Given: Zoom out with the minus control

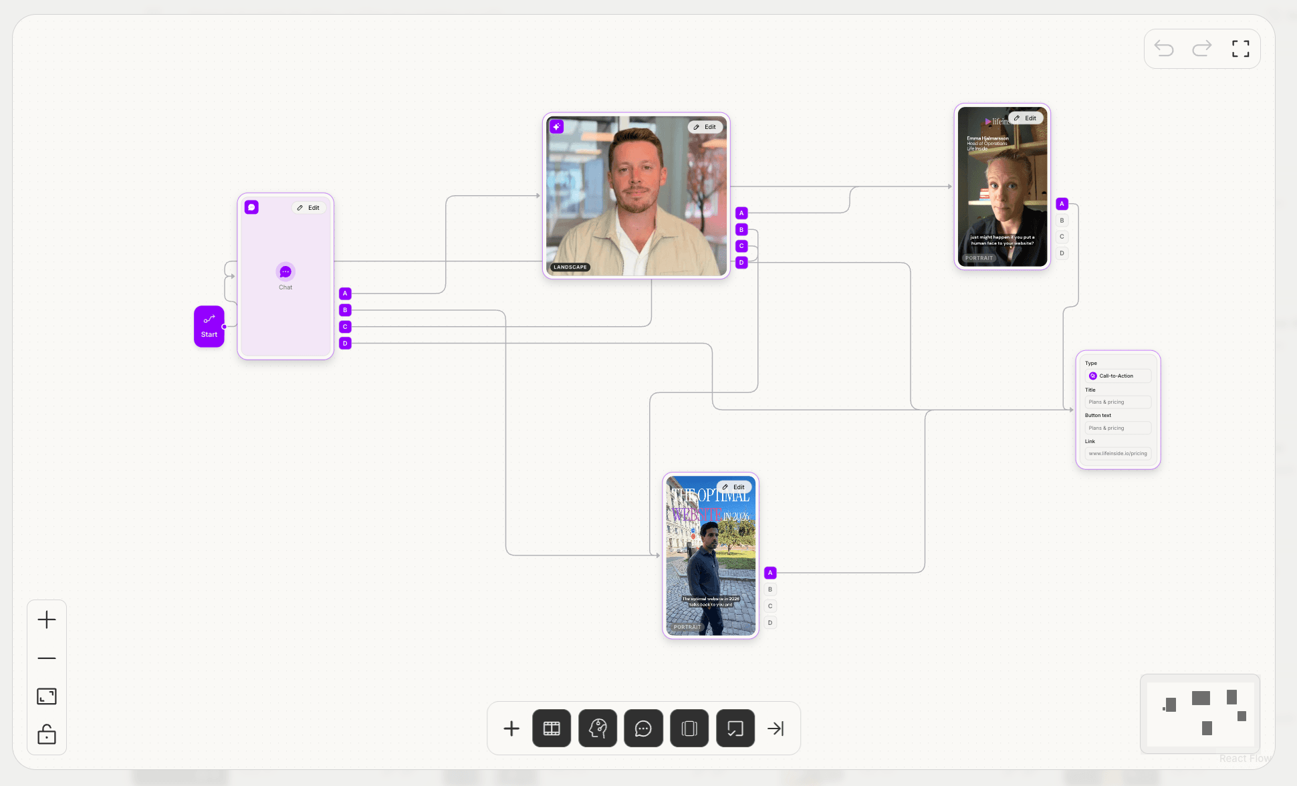Looking at the screenshot, I should 47,658.
